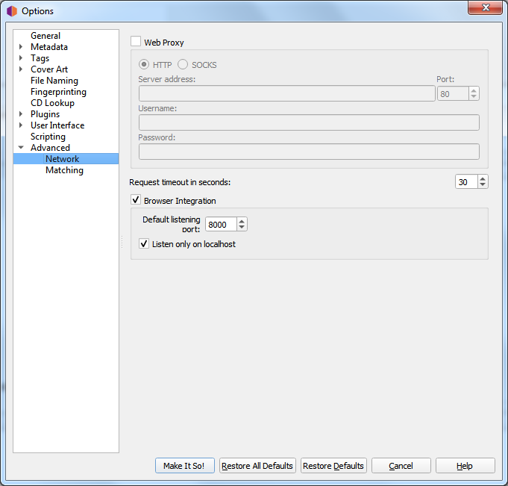Viewport: 508px width, 486px height.
Task: Expand the User Interface arrow
Action: tap(21, 125)
